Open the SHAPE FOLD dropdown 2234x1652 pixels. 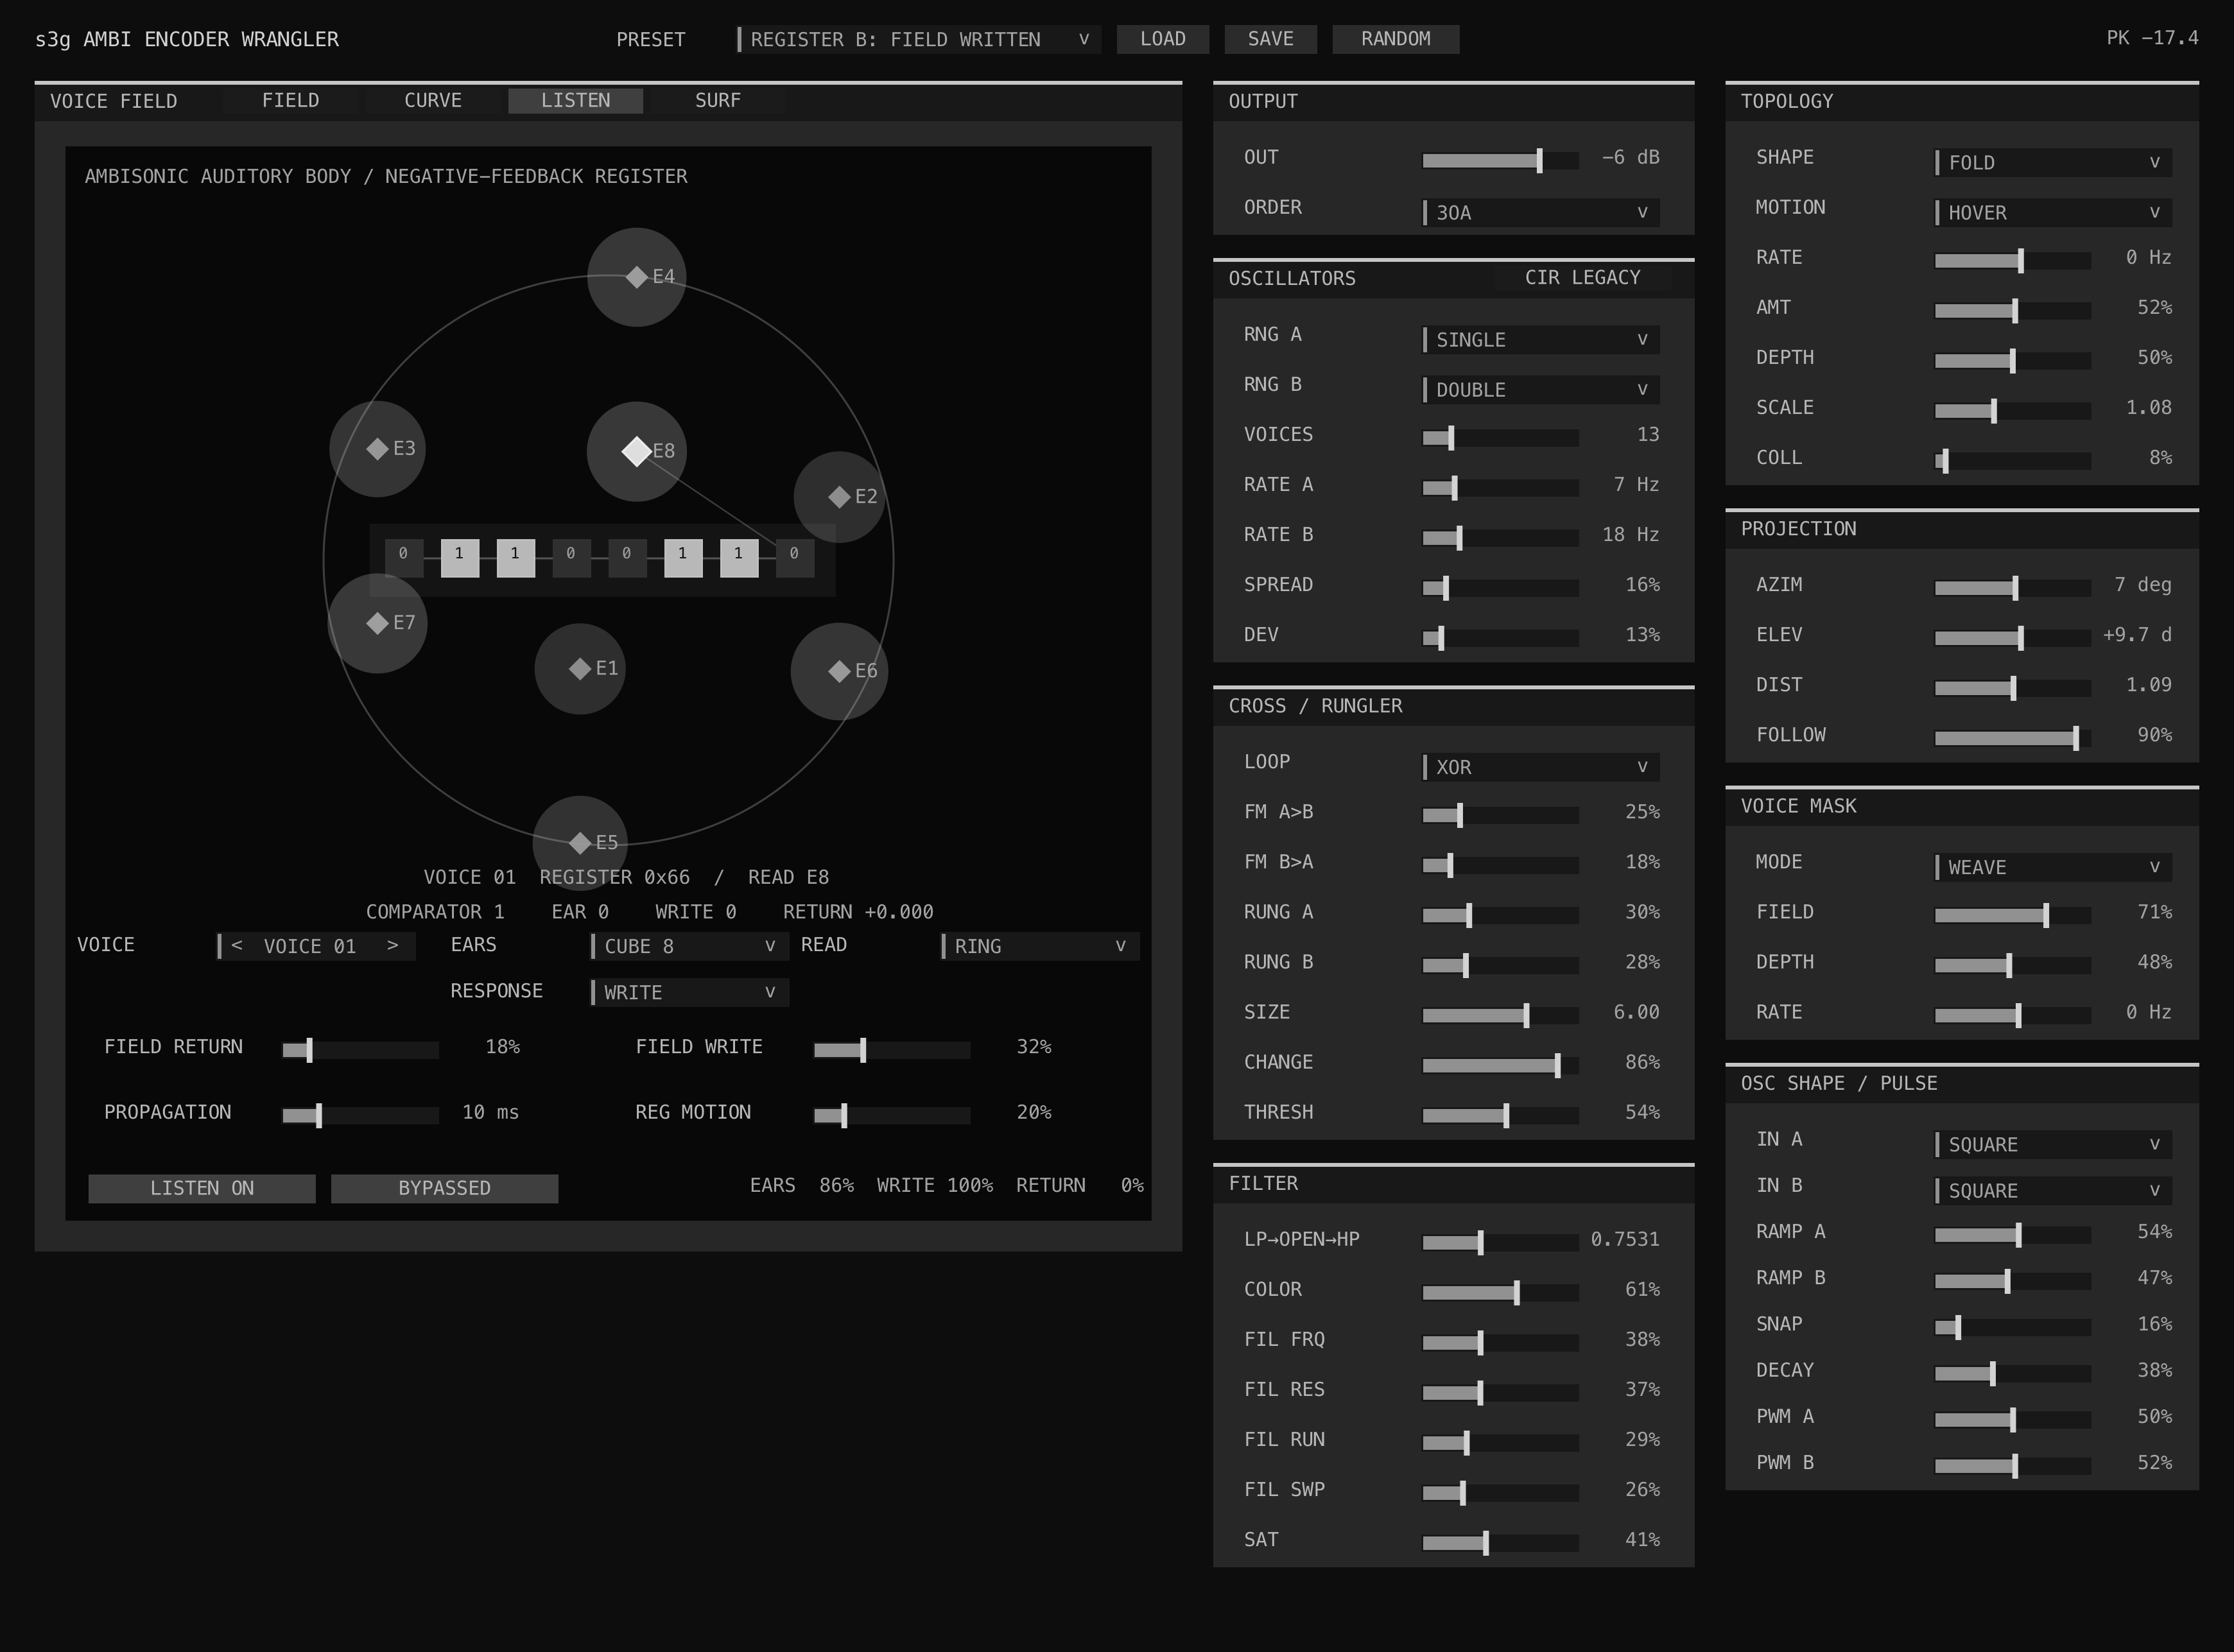point(2053,162)
